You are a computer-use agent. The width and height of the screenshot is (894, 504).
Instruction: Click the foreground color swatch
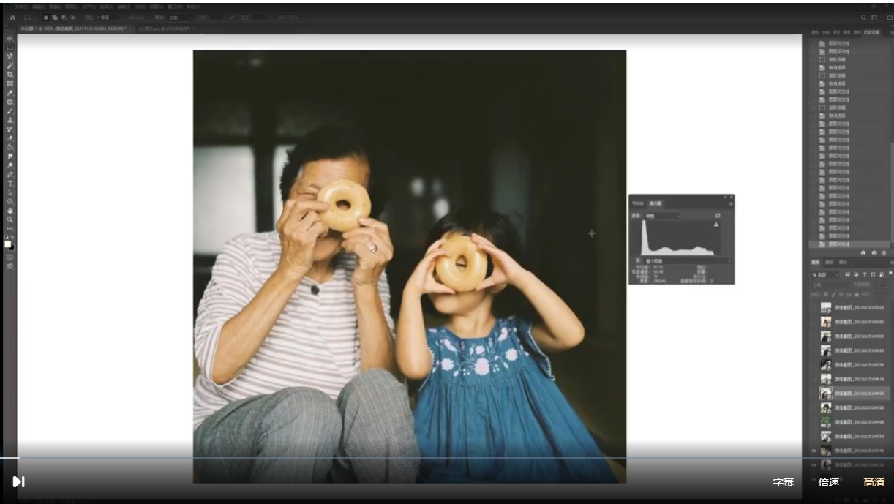(x=8, y=243)
